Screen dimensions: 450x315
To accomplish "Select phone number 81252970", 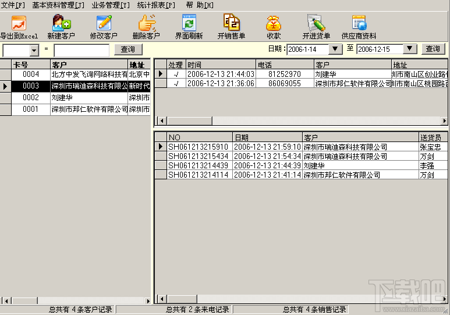I will pyautogui.click(x=285, y=74).
